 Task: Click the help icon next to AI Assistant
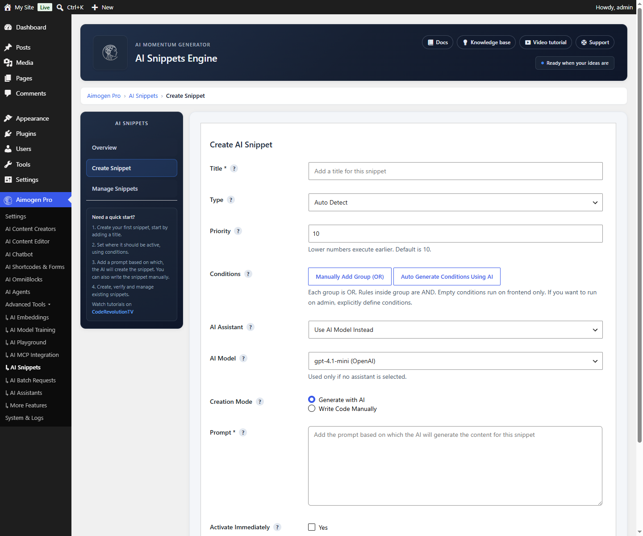pyautogui.click(x=251, y=327)
